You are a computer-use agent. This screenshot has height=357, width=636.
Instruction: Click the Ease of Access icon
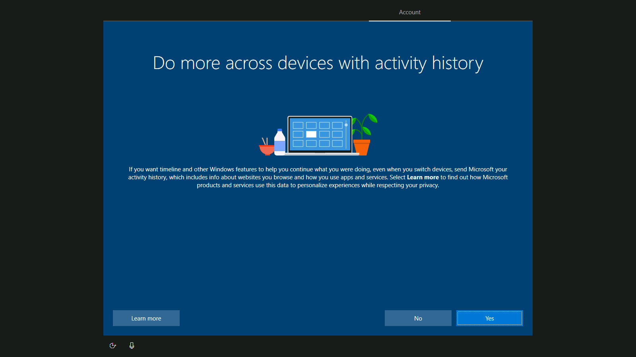tap(112, 345)
